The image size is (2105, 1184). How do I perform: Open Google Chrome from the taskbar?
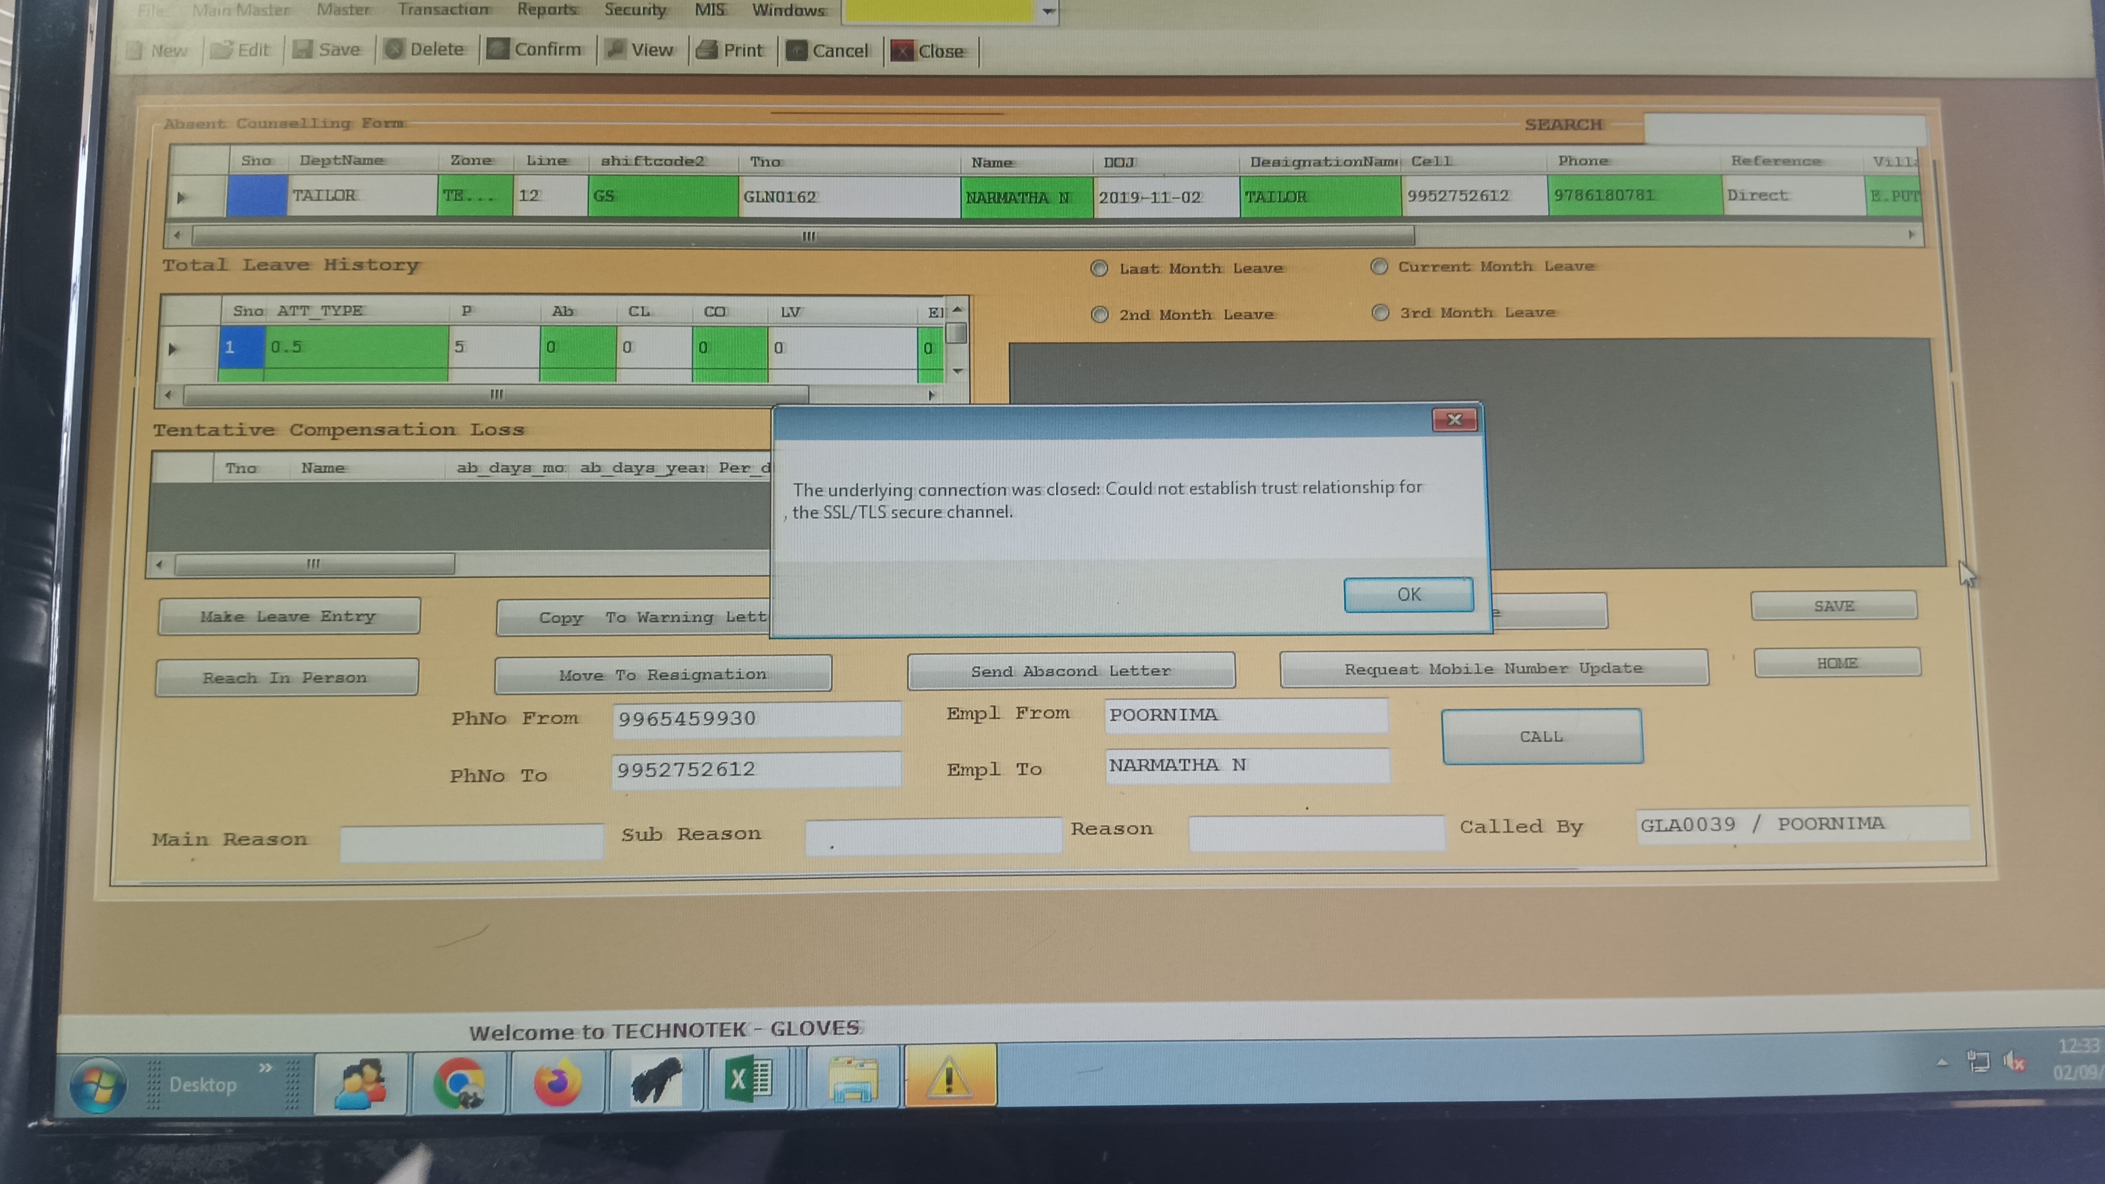(458, 1083)
